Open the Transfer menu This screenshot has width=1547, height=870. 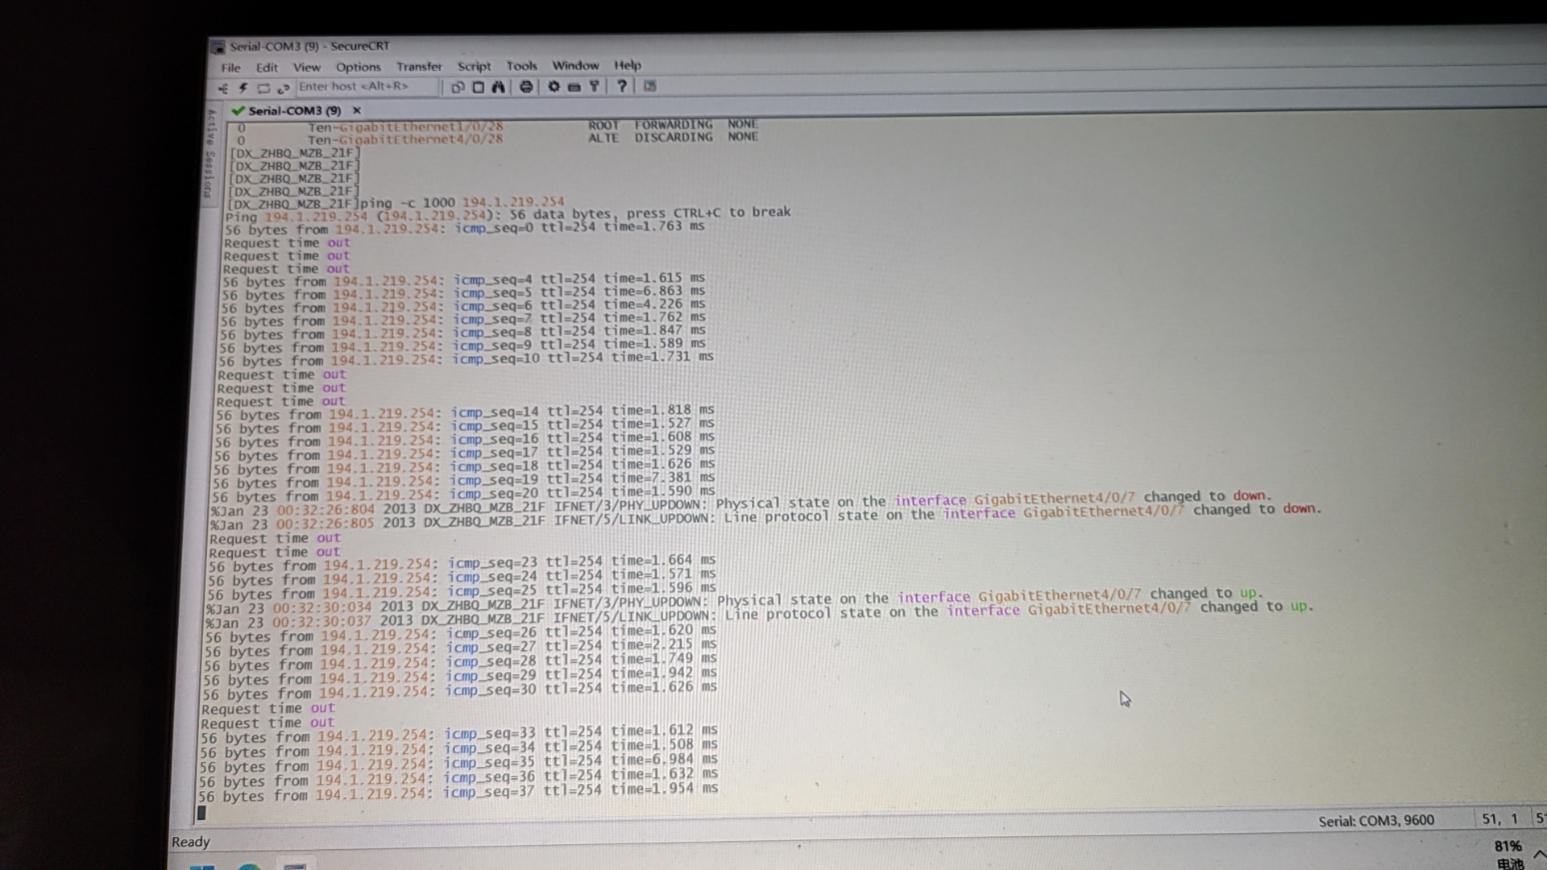[x=419, y=67]
